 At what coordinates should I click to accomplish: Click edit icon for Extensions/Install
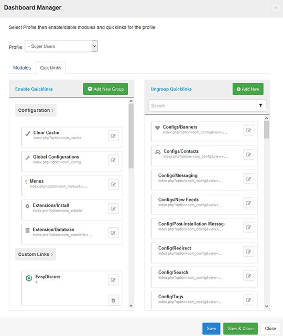coord(113,208)
